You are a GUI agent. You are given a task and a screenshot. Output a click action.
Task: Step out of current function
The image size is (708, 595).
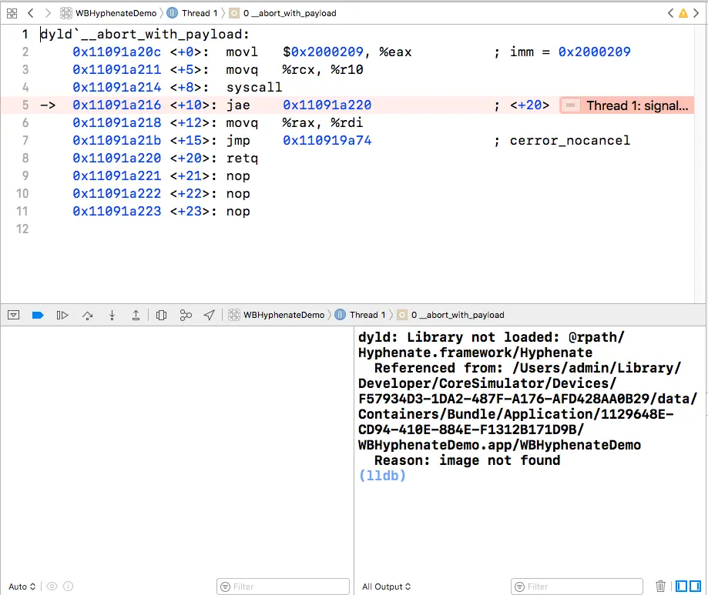click(136, 315)
